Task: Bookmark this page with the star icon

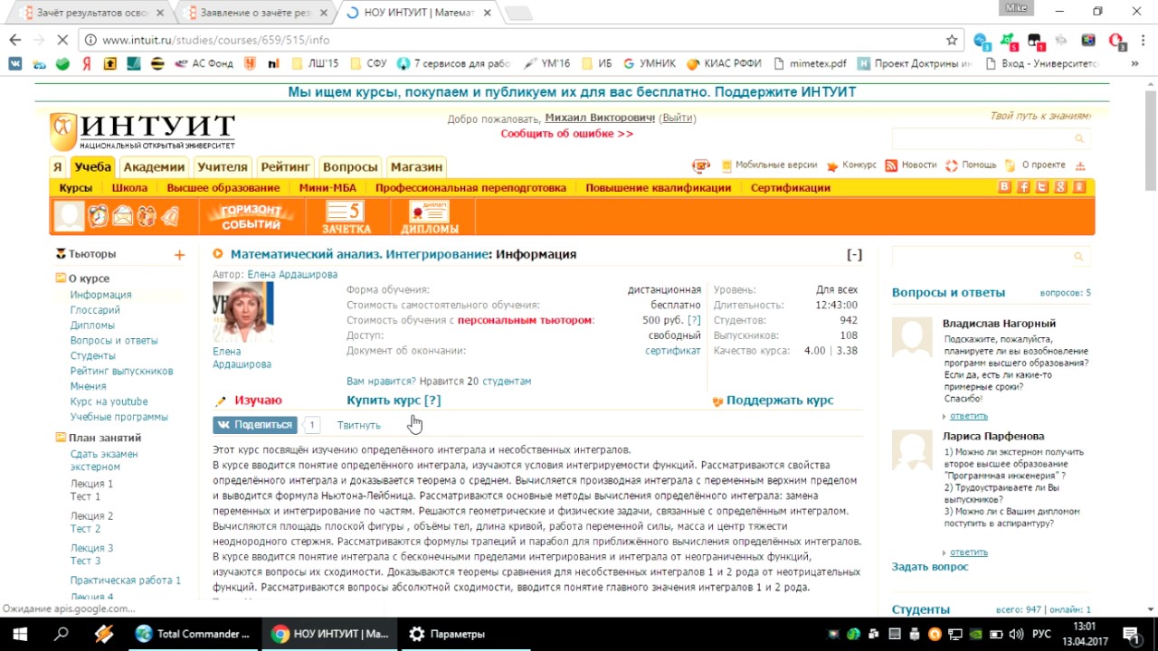Action: pos(952,40)
